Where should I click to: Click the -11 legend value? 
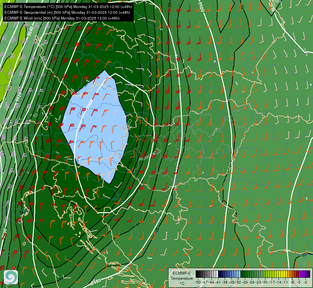coord(285,282)
